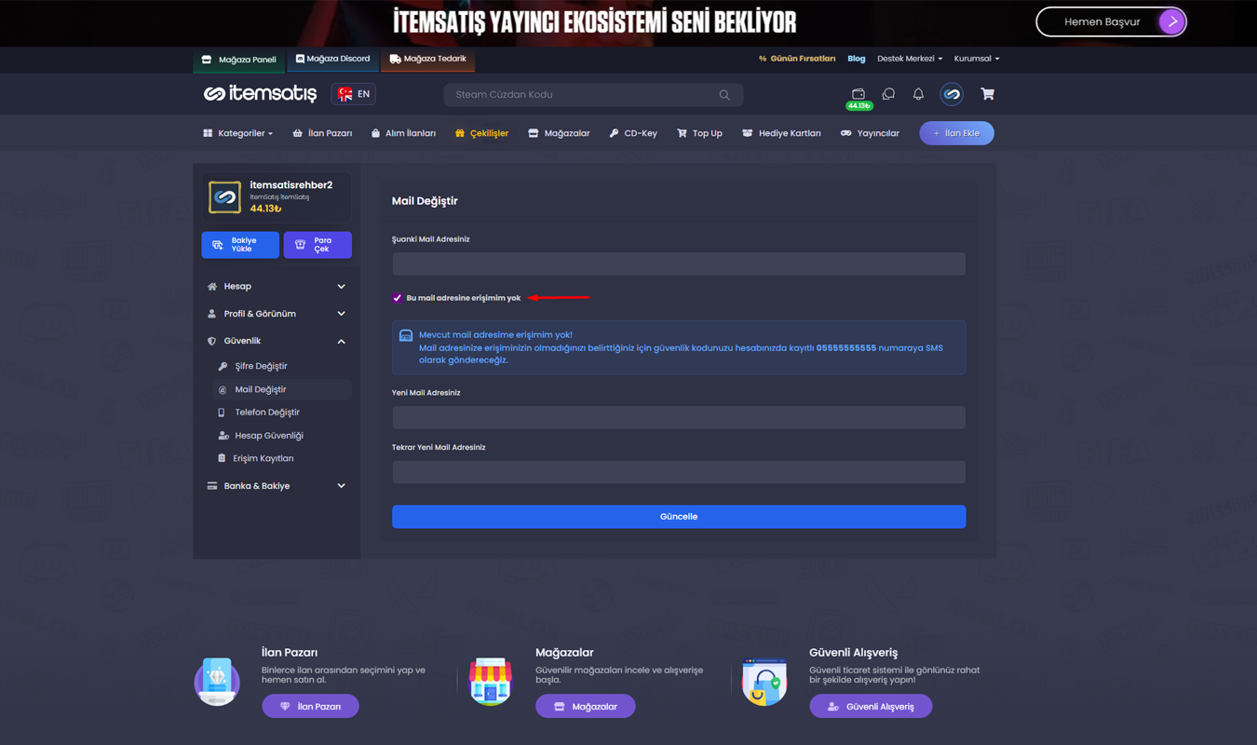The width and height of the screenshot is (1257, 745).
Task: Click the footer Mağazalar button
Action: (x=585, y=706)
